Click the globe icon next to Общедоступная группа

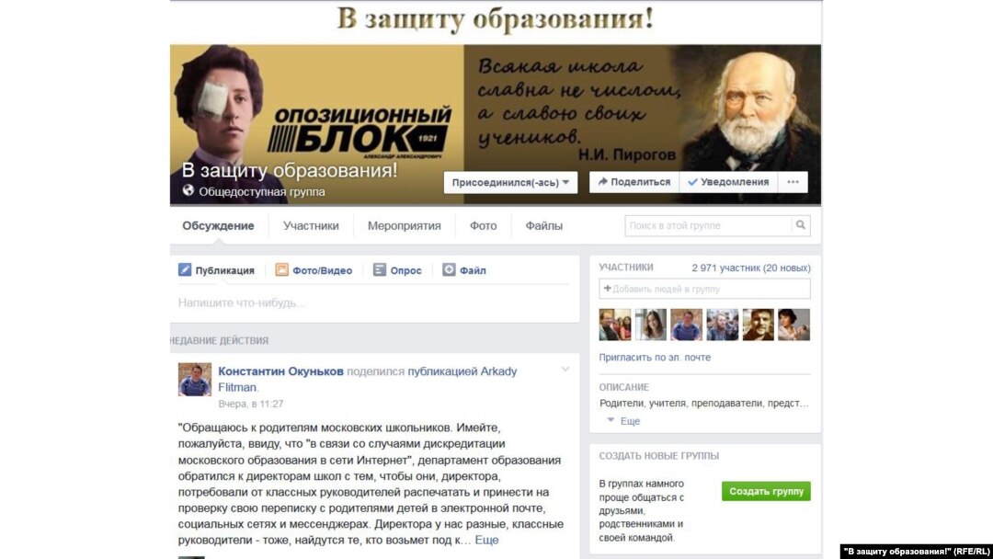[x=188, y=190]
